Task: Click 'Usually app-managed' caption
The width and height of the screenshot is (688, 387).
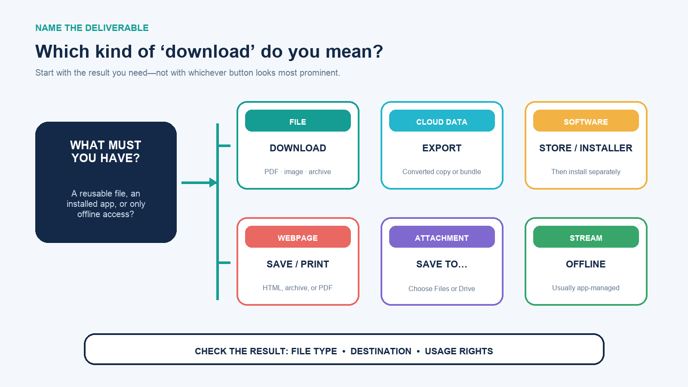Action: [586, 288]
